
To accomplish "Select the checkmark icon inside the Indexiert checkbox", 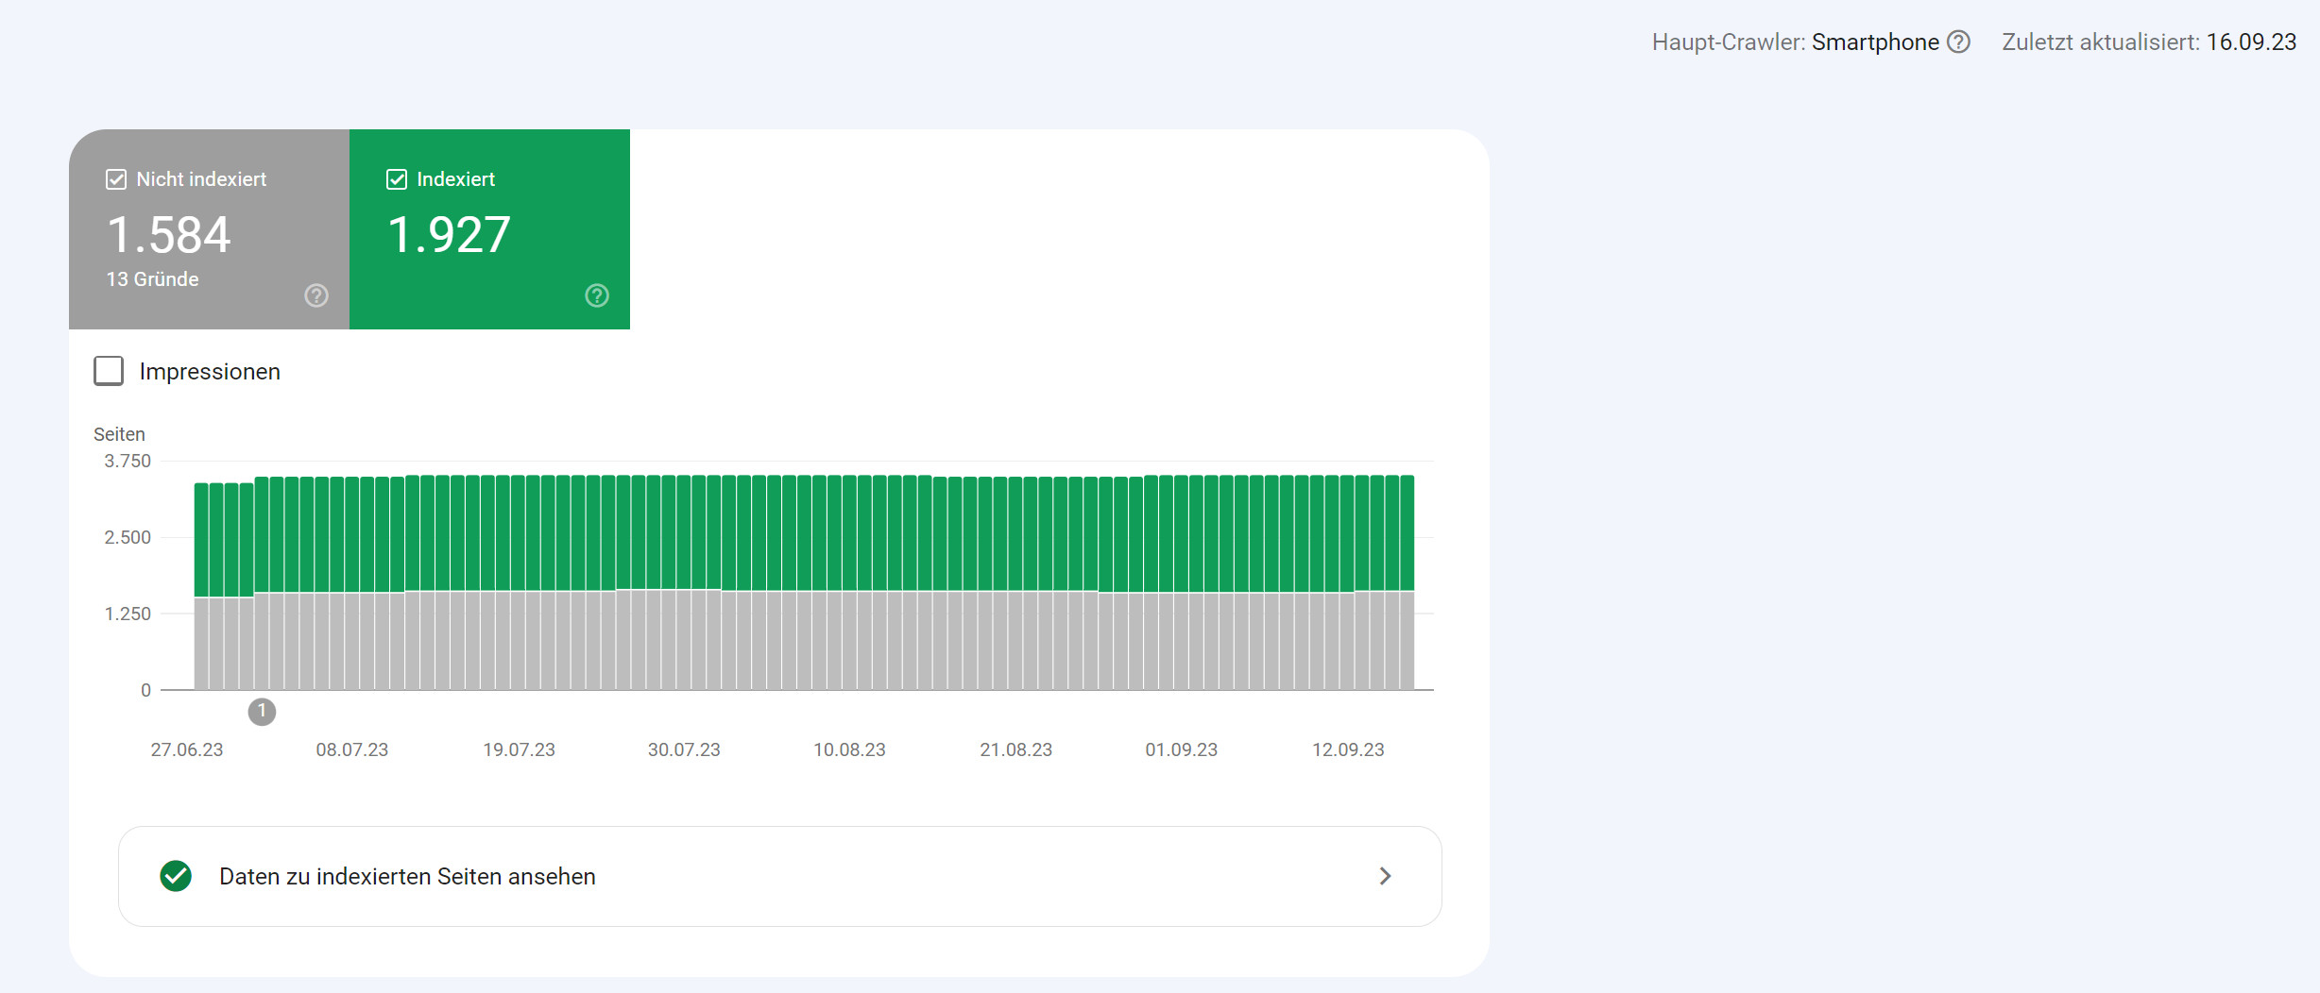I will 397,178.
